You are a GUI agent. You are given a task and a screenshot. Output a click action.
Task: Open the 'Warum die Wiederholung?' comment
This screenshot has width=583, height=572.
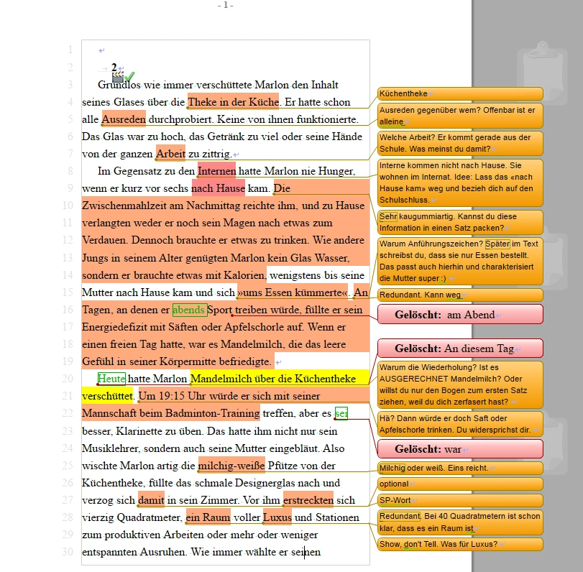coord(460,384)
